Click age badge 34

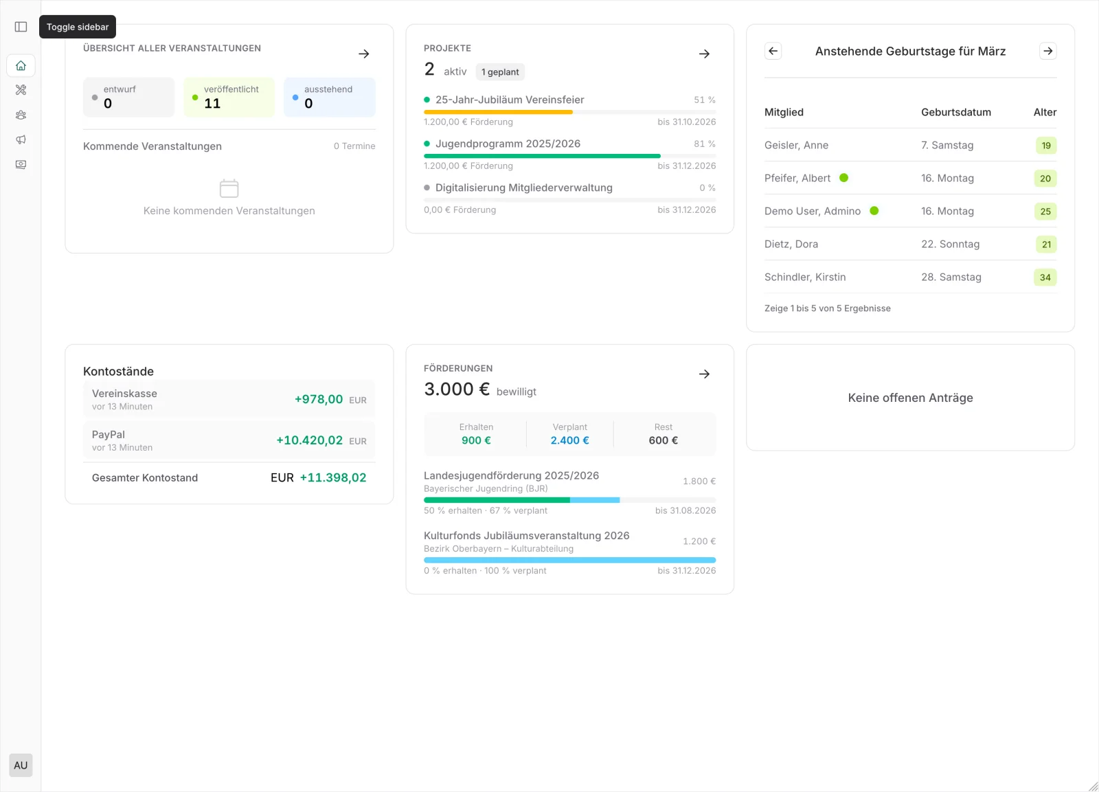[x=1045, y=278]
